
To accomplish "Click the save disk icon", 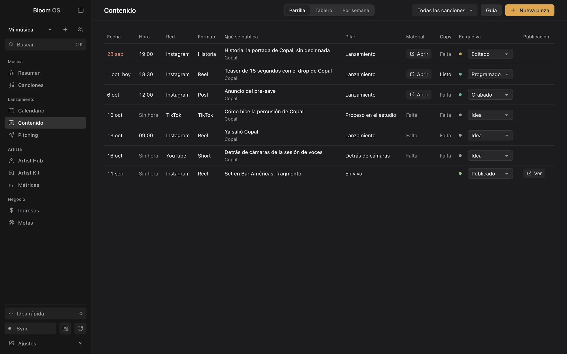I will [x=65, y=329].
